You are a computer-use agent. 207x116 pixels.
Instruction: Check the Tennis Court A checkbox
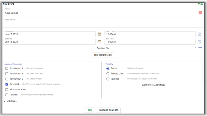point(7,68)
